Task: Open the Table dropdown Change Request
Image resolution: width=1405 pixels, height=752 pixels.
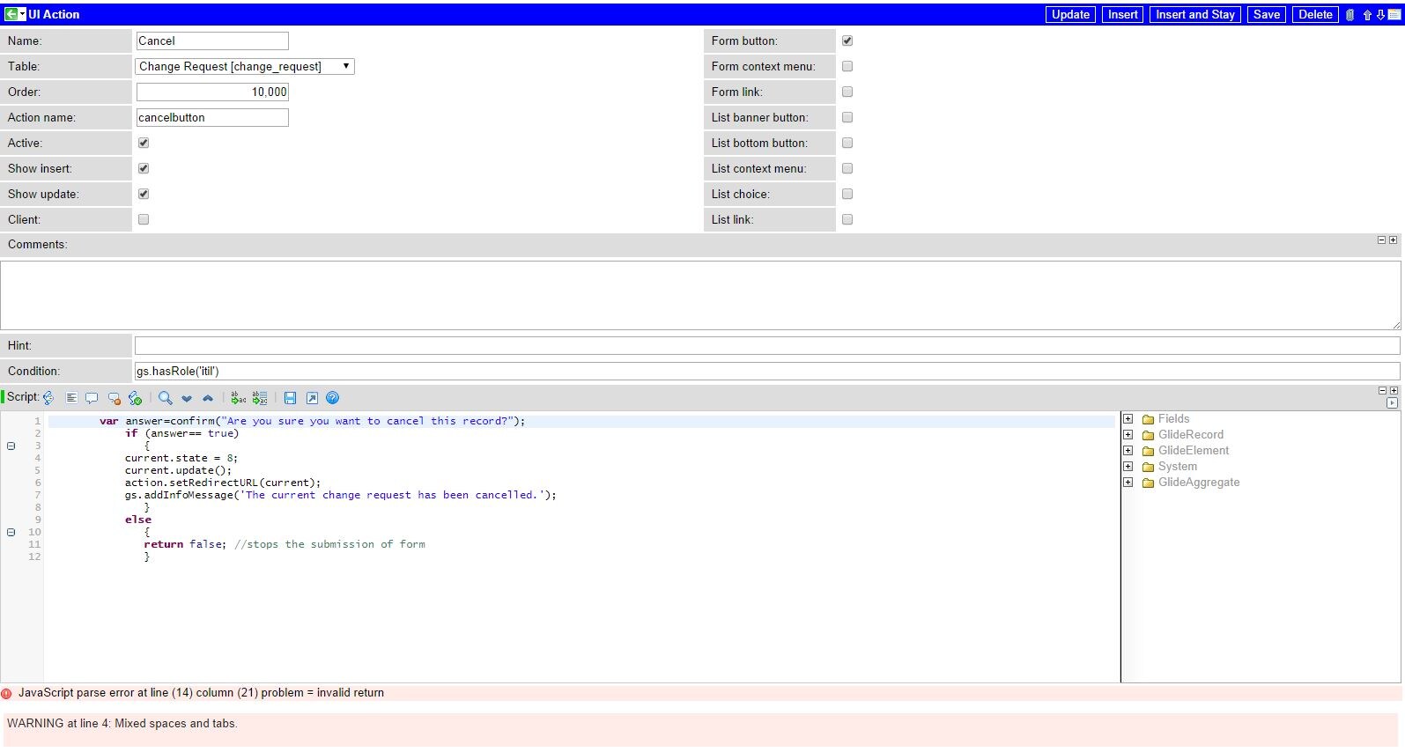Action: coord(245,66)
